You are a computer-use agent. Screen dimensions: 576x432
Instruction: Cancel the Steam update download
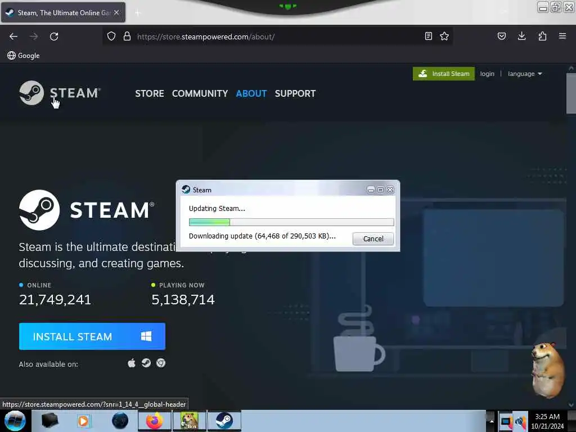373,238
